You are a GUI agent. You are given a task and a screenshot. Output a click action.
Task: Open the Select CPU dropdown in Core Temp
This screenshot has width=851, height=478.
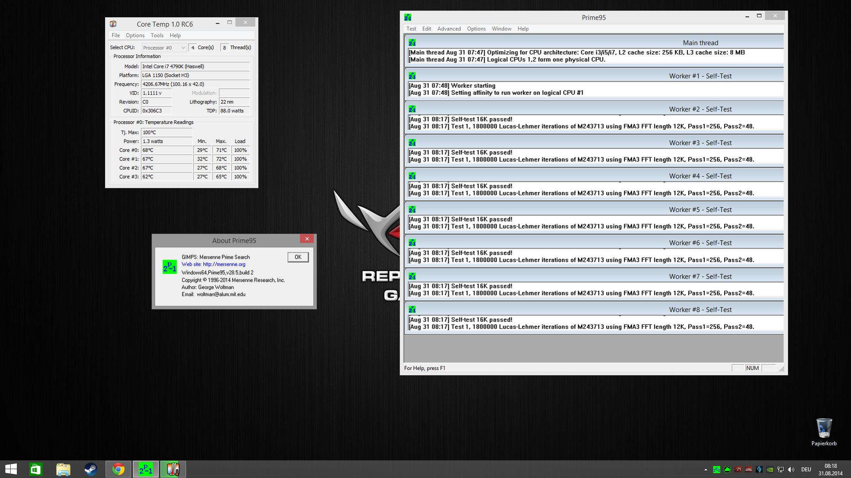pyautogui.click(x=164, y=47)
